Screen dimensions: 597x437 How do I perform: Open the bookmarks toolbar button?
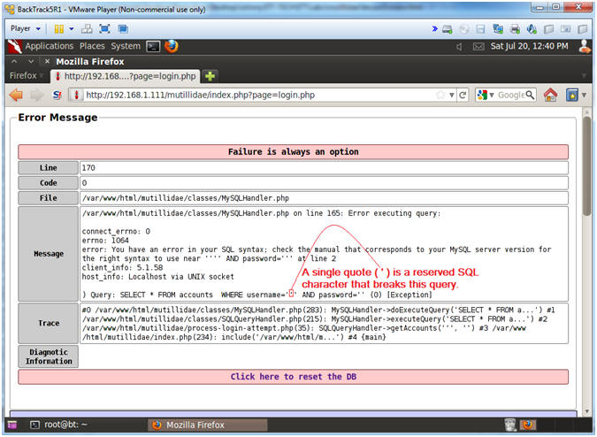[x=571, y=95]
